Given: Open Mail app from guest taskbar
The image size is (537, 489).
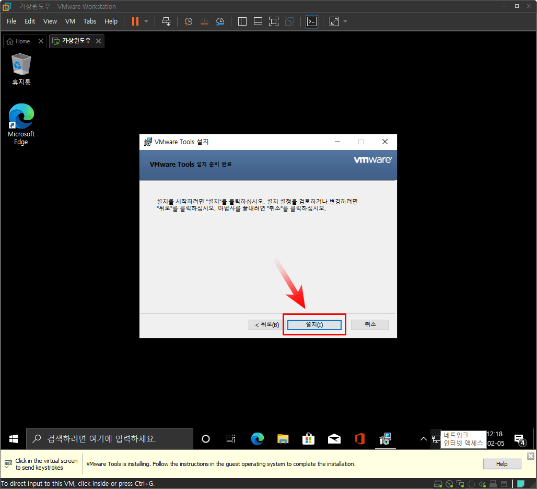Looking at the screenshot, I should (x=334, y=439).
